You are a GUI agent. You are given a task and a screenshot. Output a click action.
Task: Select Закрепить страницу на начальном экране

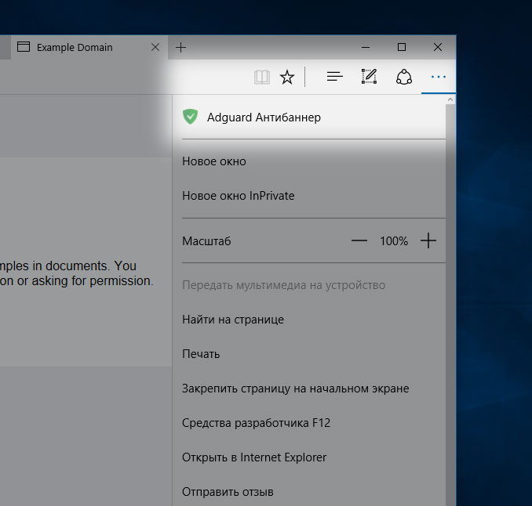pos(308,389)
